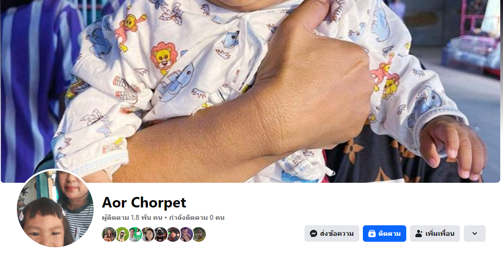The image size is (503, 255).
Task: Send a message via ส่งข้อความ label
Action: (337, 234)
